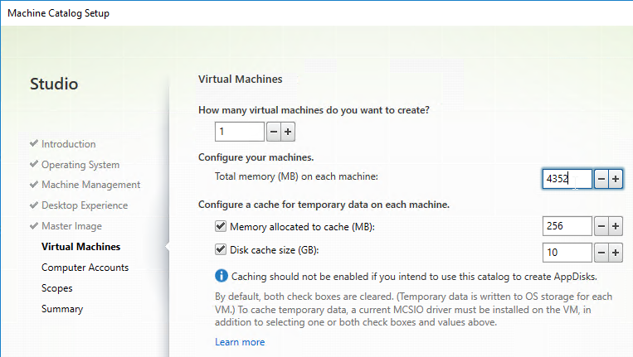Click the virtual machine count field
This screenshot has height=357, width=633.
pos(240,132)
